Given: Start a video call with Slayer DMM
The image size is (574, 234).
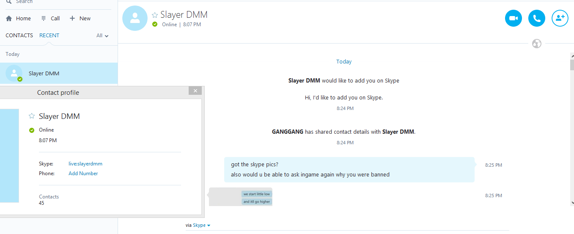Looking at the screenshot, I should (x=514, y=18).
